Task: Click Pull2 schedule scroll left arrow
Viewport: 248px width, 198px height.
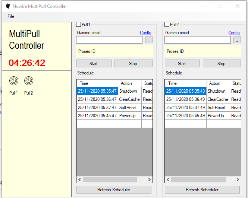Action: tap(168, 179)
